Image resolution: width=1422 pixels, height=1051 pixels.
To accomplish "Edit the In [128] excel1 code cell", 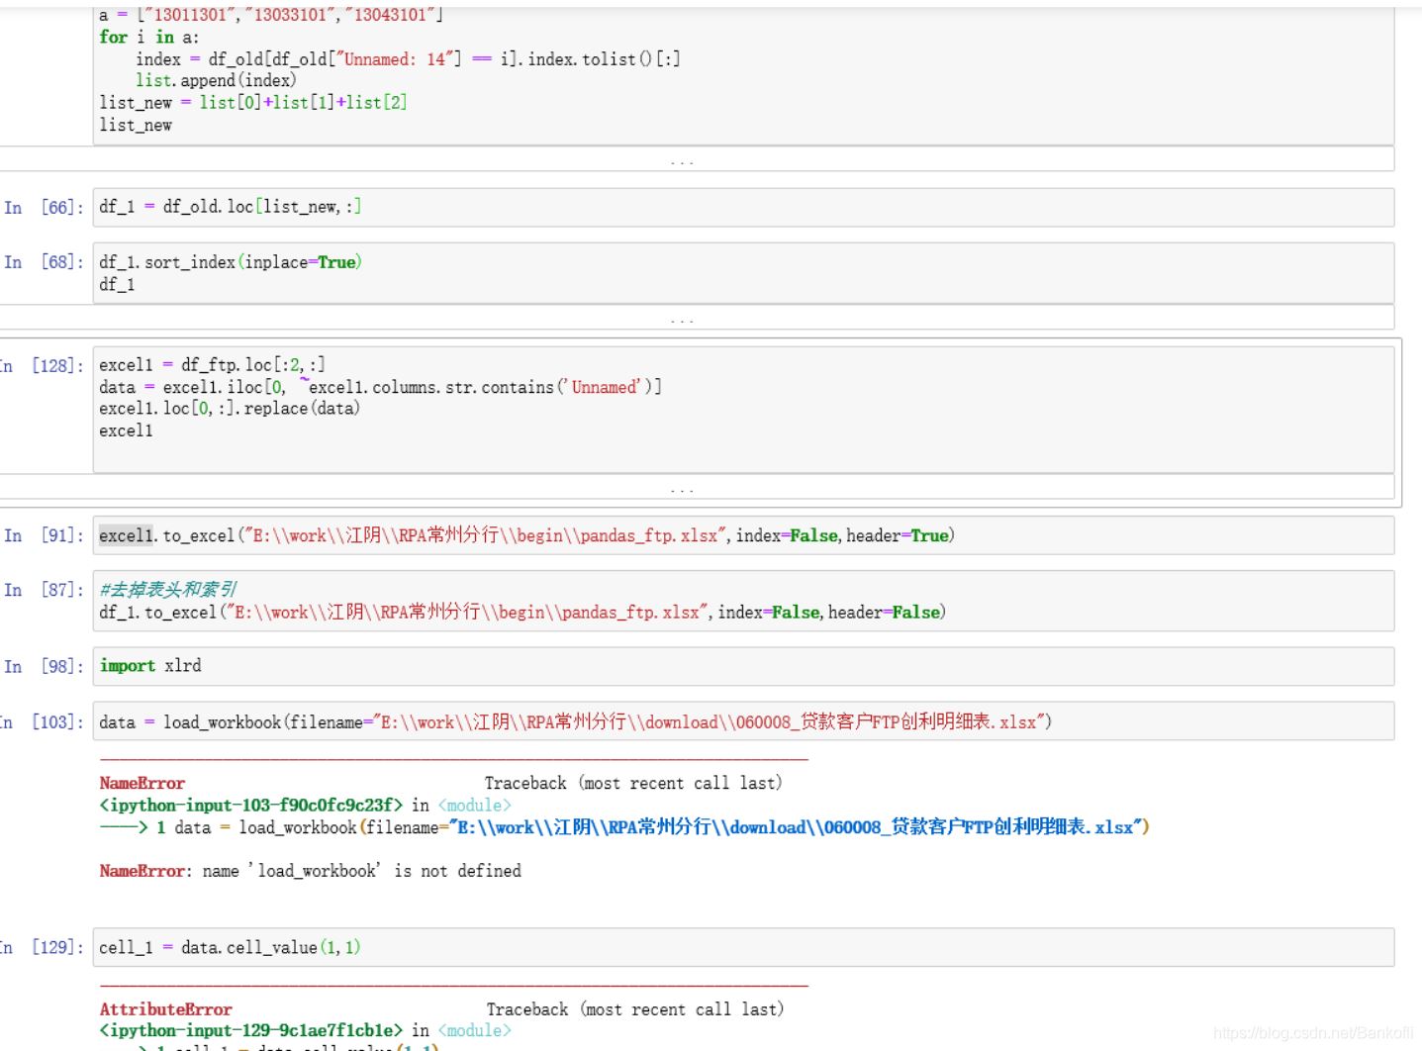I will tap(743, 410).
